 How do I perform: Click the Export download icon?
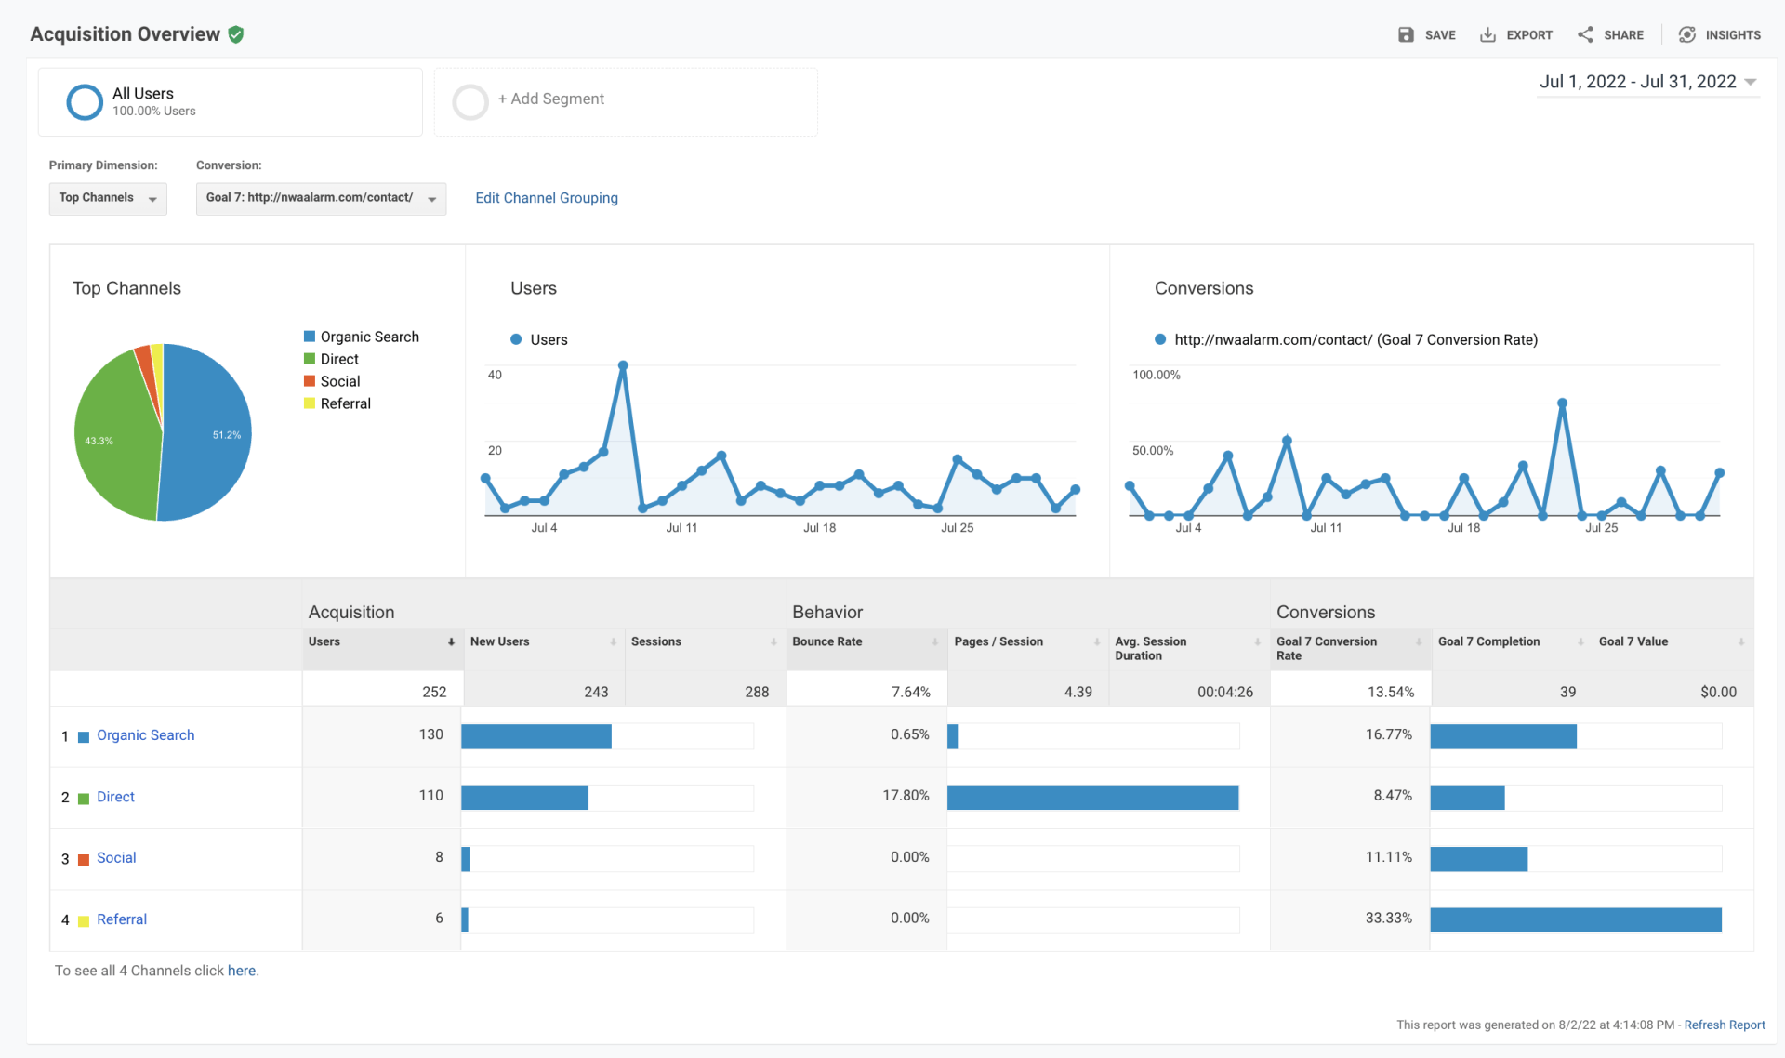click(x=1487, y=35)
